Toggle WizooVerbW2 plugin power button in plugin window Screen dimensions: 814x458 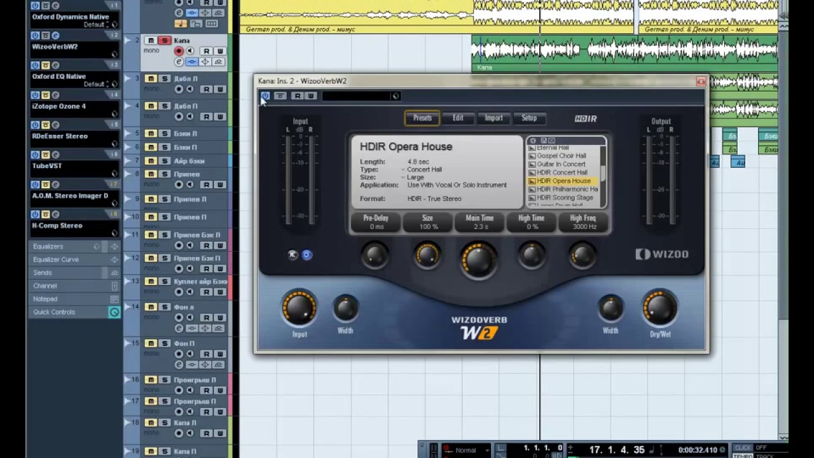(265, 96)
